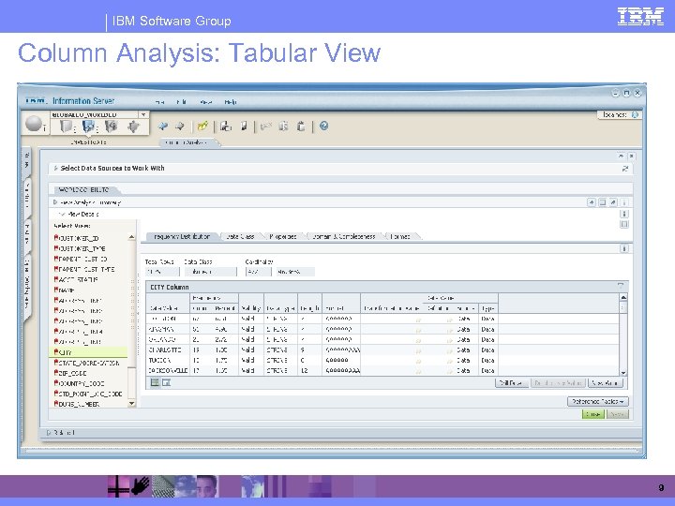Open the Develop workspace navigator icon

111,126
